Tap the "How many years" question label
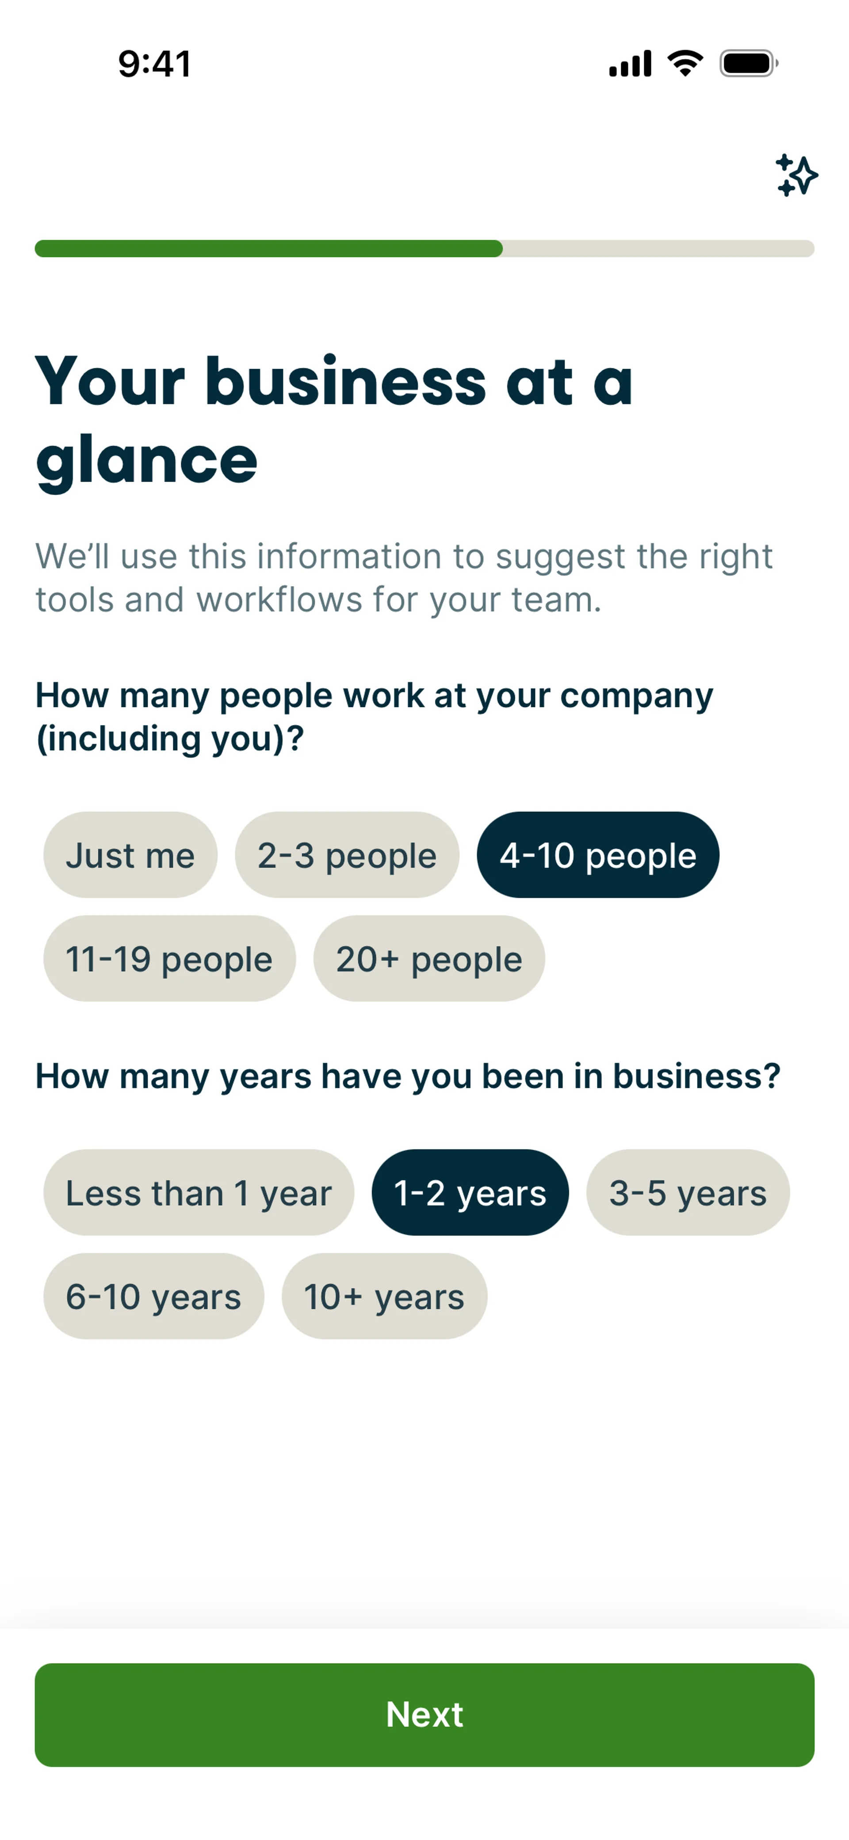The height and width of the screenshot is (1840, 849). (407, 1076)
